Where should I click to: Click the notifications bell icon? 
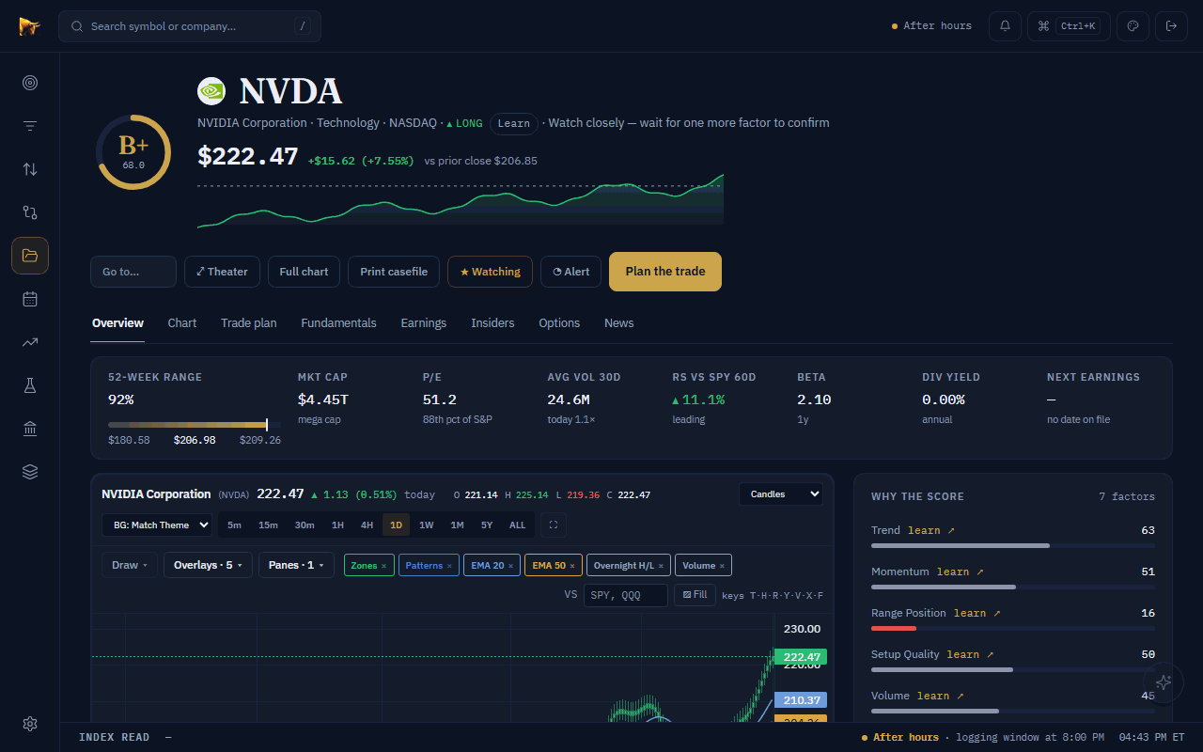[x=1005, y=26]
